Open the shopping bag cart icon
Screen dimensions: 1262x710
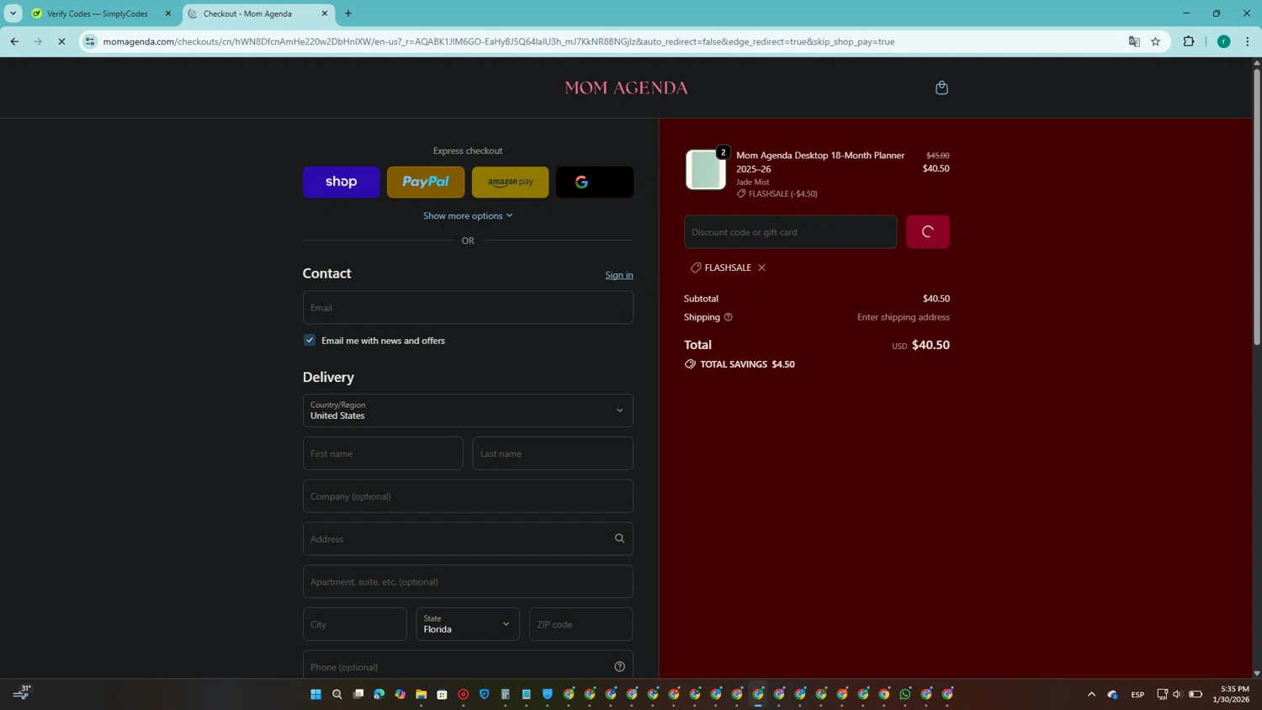point(941,87)
